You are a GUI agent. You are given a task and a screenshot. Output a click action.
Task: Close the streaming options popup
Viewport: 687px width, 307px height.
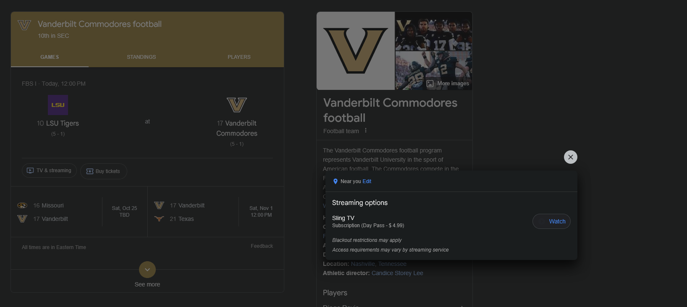[x=570, y=157]
